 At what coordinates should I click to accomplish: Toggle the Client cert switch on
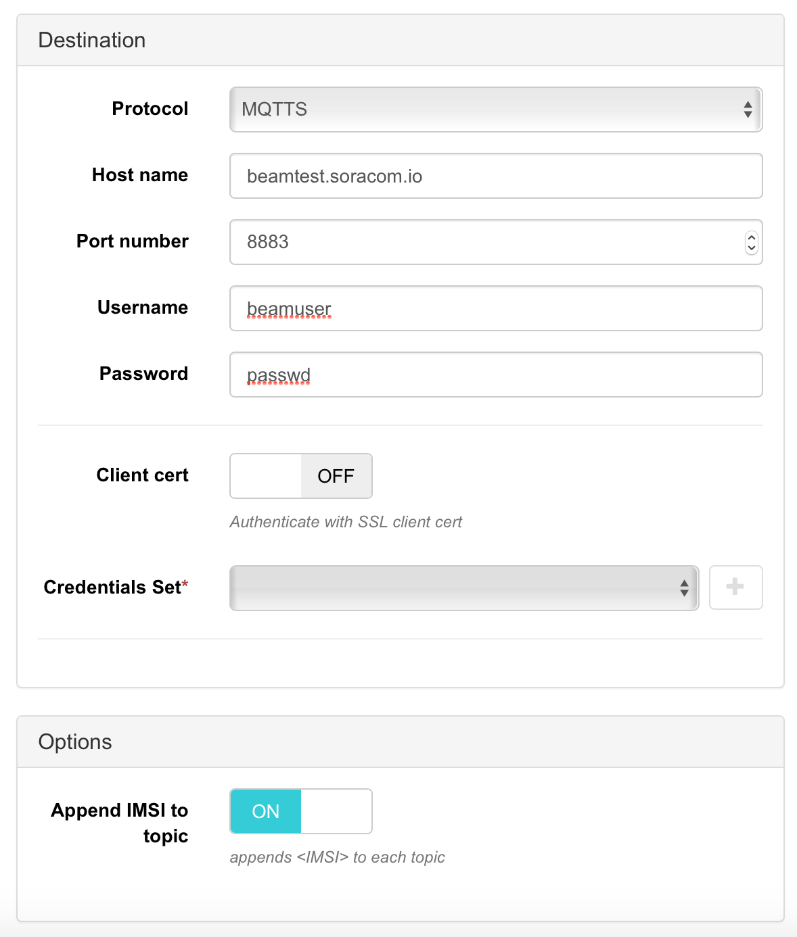point(301,476)
